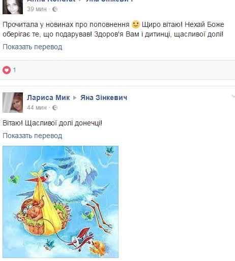Click the Прочитала у новинах post text
Image resolution: width=235 pixels, height=261 pixels.
(x=113, y=29)
